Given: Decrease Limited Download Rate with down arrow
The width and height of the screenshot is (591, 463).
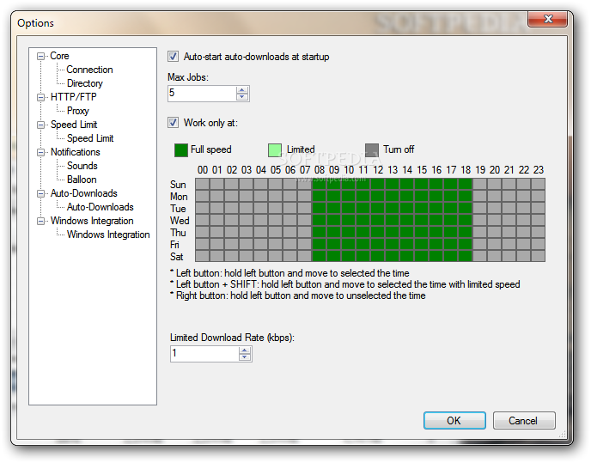Looking at the screenshot, I should [x=244, y=357].
